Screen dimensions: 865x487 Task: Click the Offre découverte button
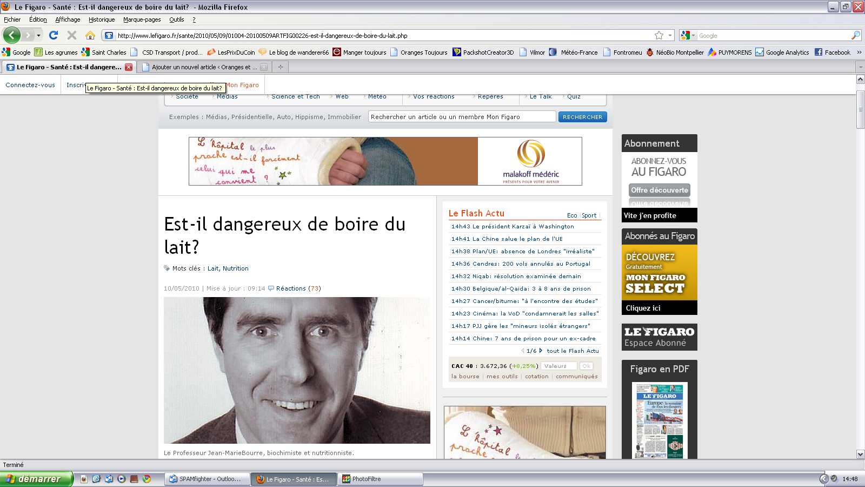(660, 190)
